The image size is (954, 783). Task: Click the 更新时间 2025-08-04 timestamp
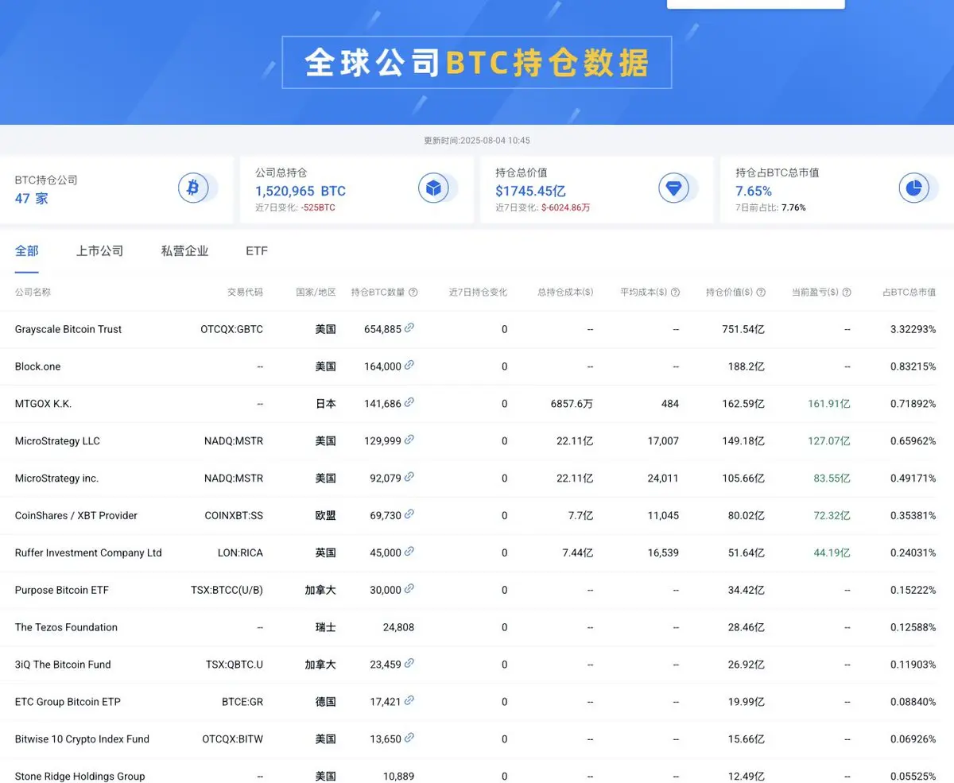click(477, 141)
